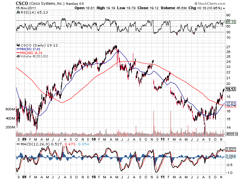Click the 200M volume axis label
238x180 pixels.
click(x=10, y=127)
